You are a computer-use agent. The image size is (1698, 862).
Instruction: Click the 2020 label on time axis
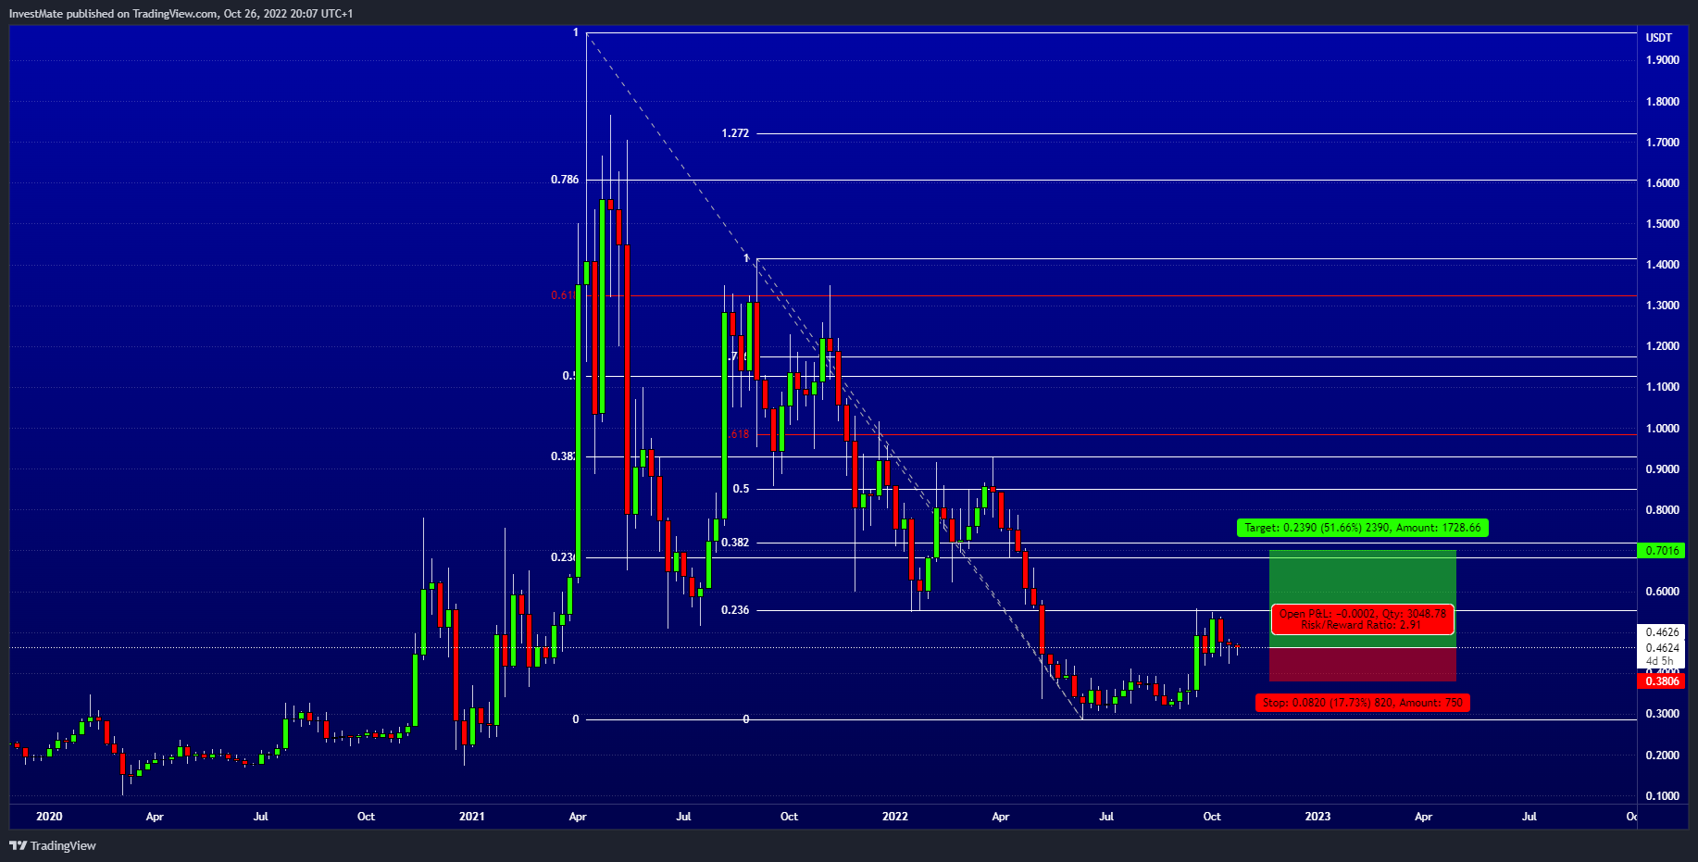pos(49,817)
